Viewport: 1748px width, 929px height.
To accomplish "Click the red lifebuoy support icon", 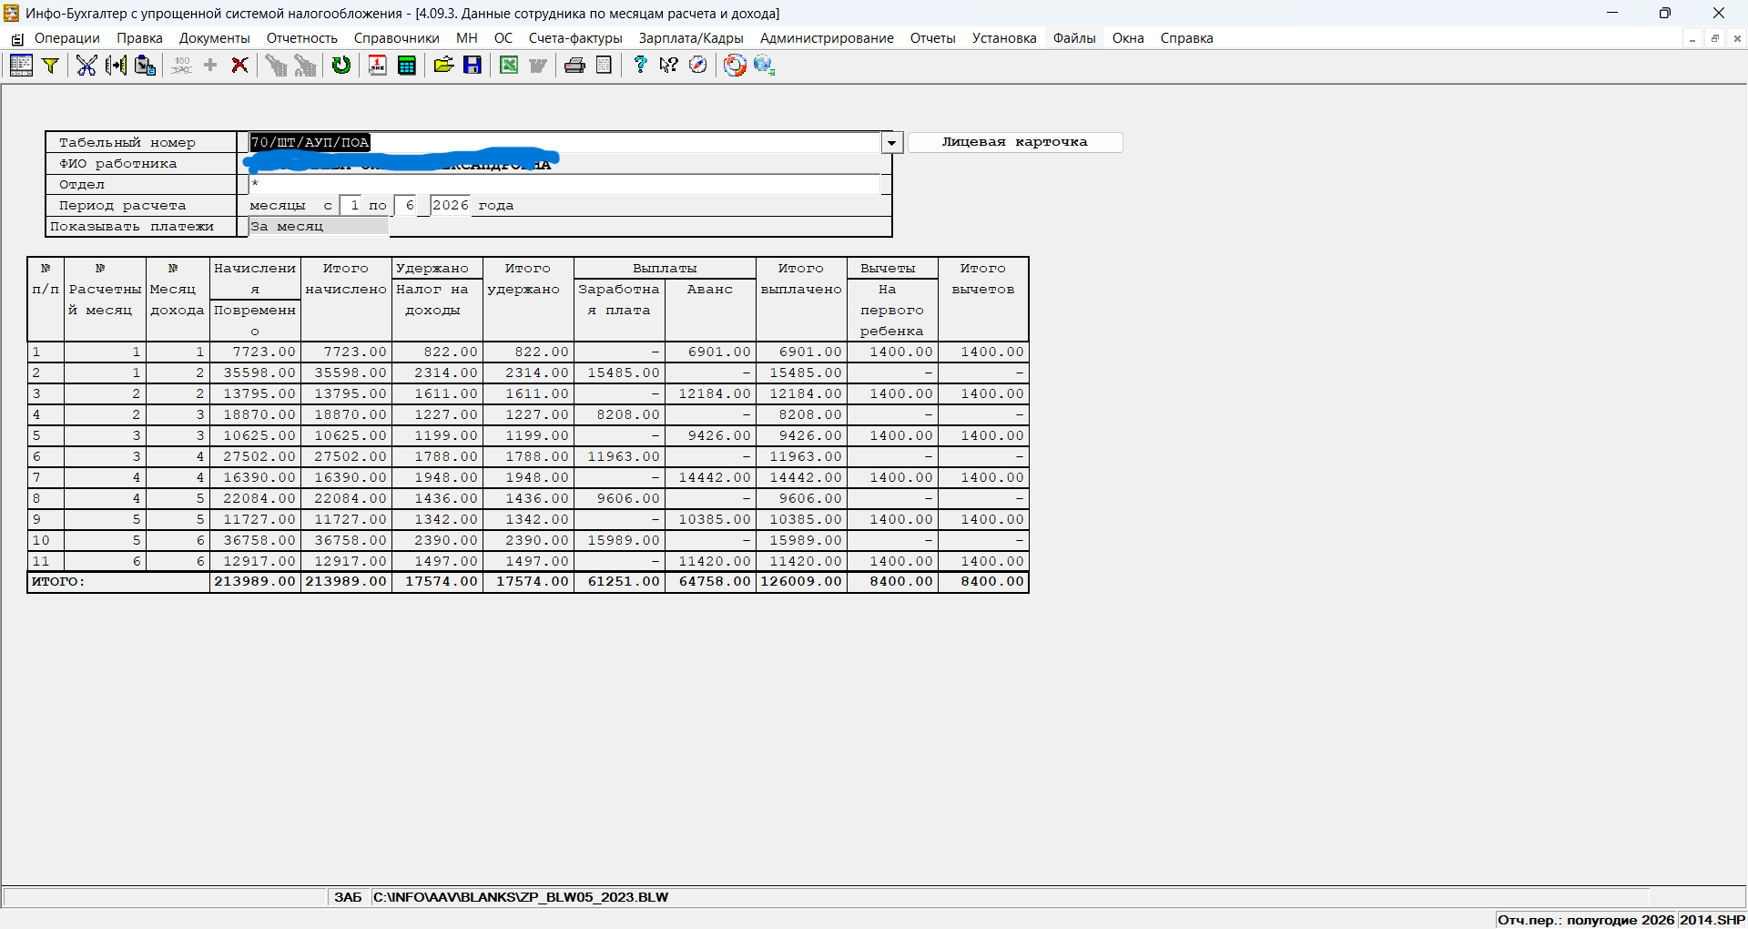I will pyautogui.click(x=735, y=65).
